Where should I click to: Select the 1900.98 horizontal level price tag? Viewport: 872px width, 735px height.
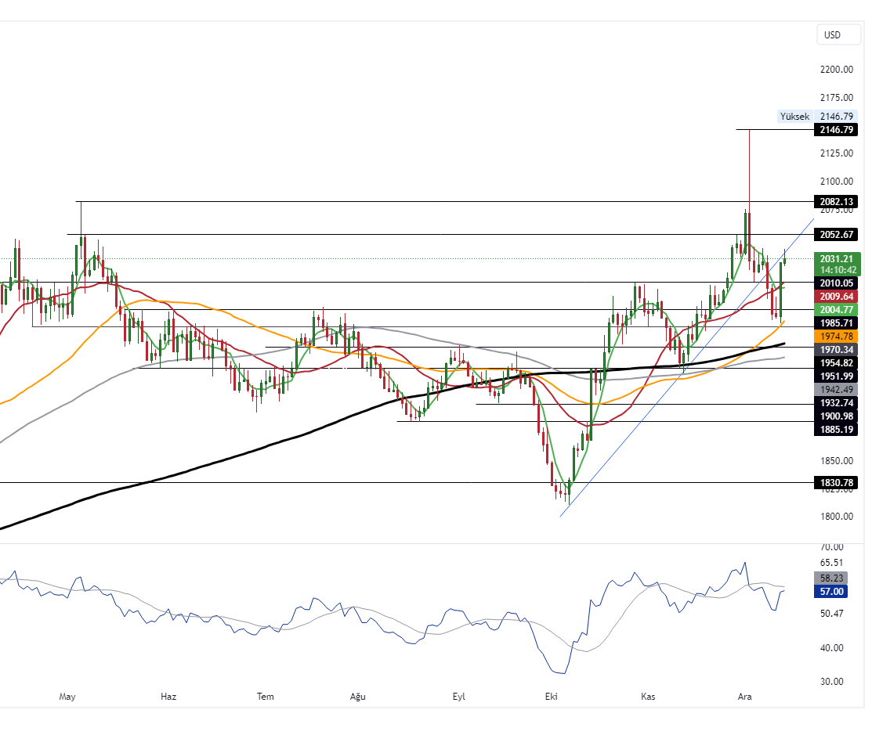click(x=836, y=416)
